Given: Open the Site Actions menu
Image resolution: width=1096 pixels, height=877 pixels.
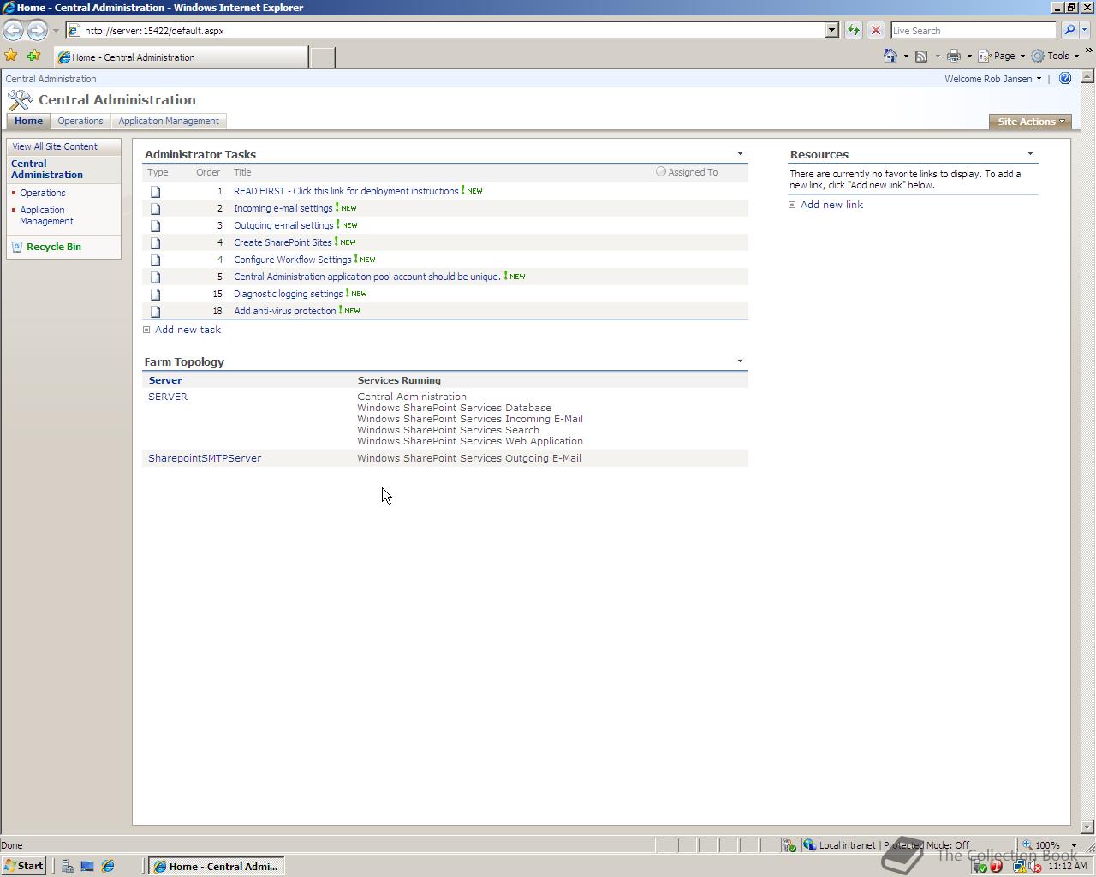Looking at the screenshot, I should [x=1030, y=122].
